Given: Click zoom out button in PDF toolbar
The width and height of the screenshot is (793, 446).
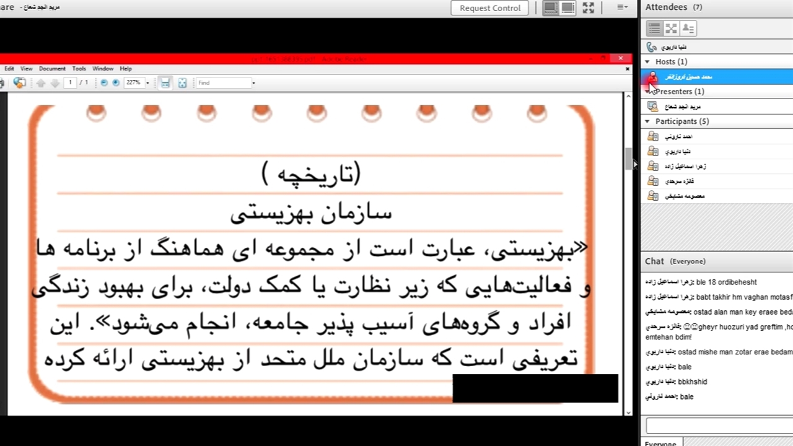Looking at the screenshot, I should pyautogui.click(x=104, y=83).
